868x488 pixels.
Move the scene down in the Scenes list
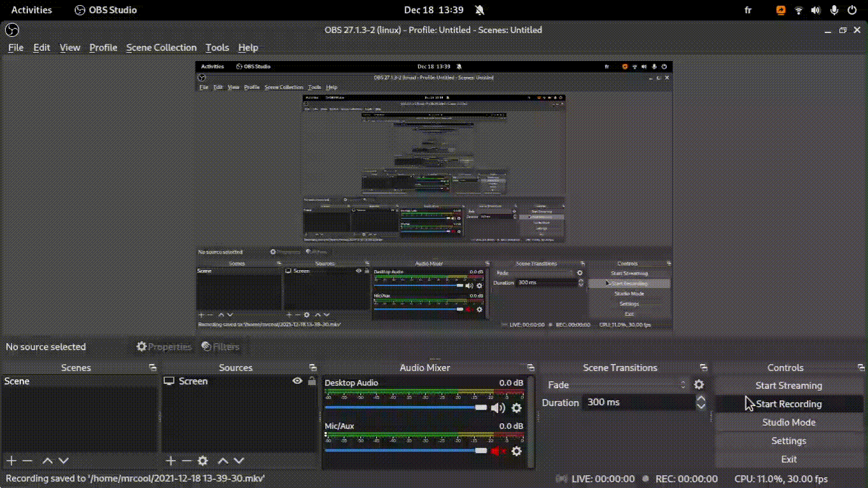64,461
